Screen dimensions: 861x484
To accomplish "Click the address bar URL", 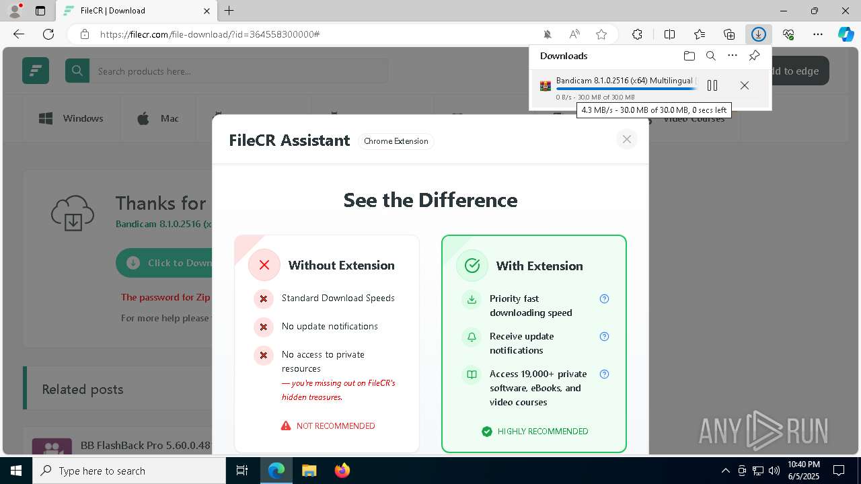I will (x=210, y=34).
